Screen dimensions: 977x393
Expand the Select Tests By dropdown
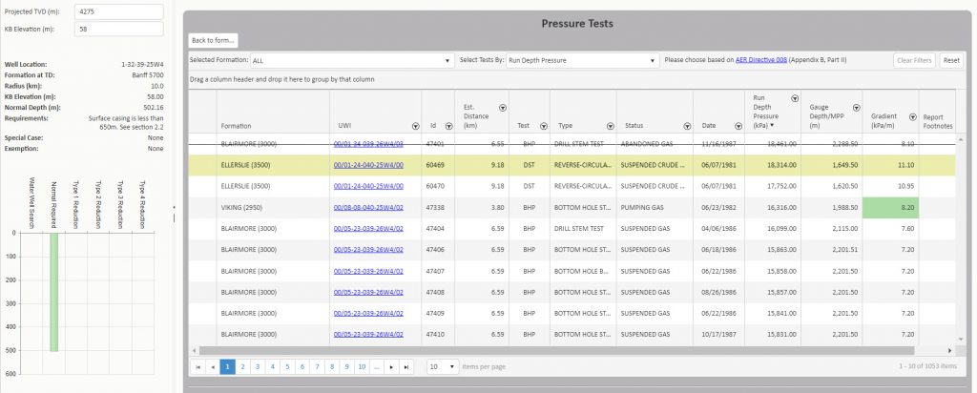pos(652,60)
